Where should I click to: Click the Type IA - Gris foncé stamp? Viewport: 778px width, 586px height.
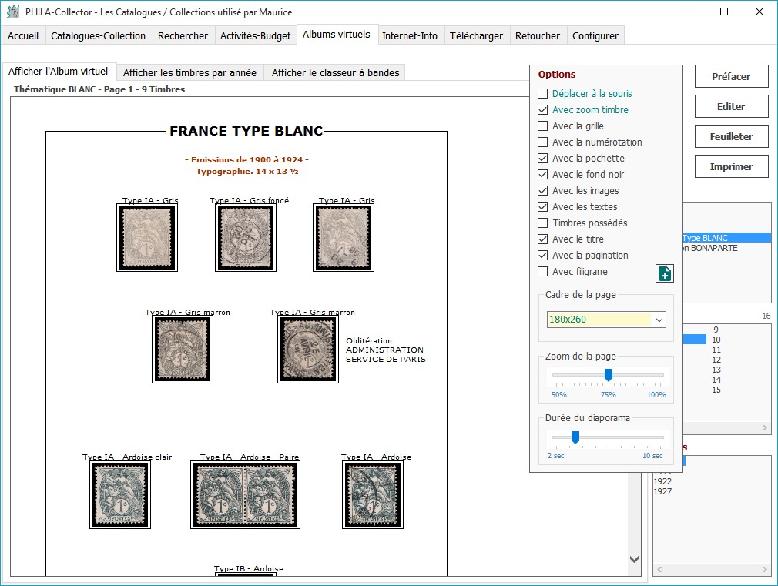point(246,238)
